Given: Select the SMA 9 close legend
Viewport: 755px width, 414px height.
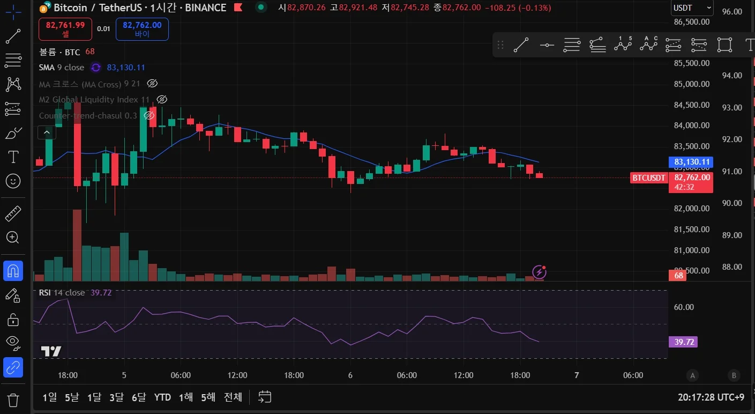Looking at the screenshot, I should (62, 68).
